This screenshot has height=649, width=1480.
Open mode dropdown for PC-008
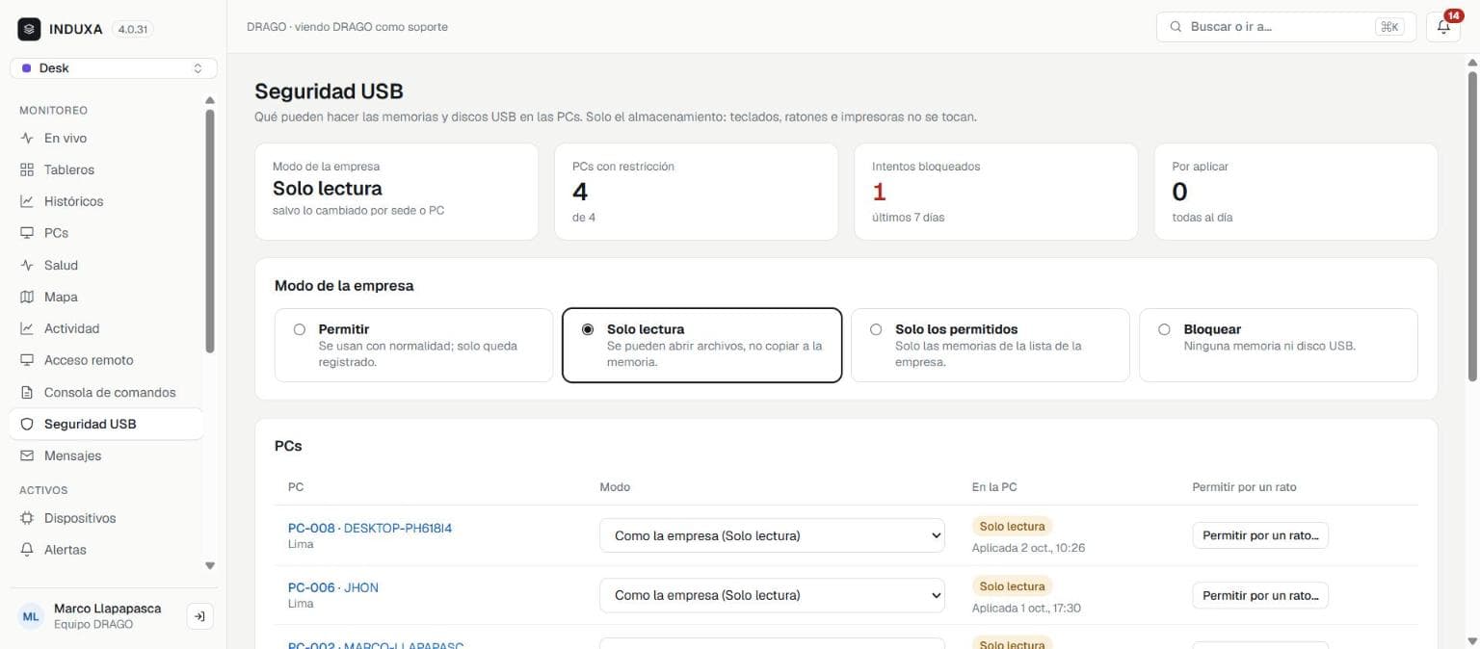tap(772, 535)
